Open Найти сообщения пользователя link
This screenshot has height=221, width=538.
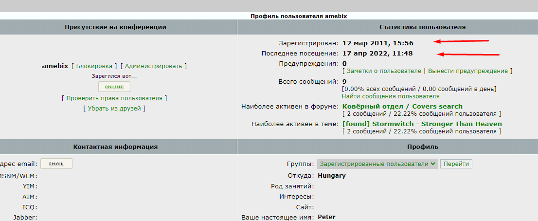coord(391,96)
